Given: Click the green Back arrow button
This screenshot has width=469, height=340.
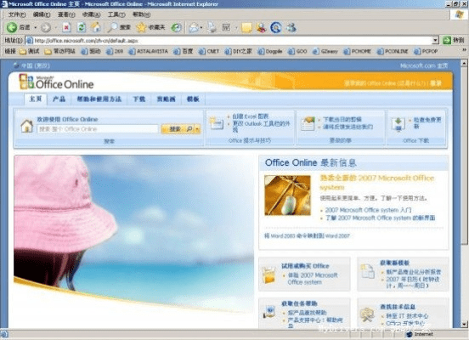Looking at the screenshot, I should point(12,27).
